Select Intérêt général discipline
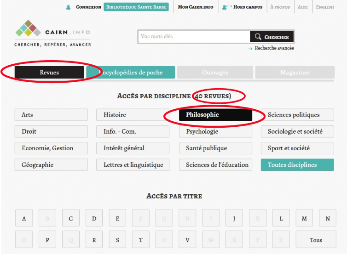This screenshot has width=347, height=254. [x=133, y=148]
